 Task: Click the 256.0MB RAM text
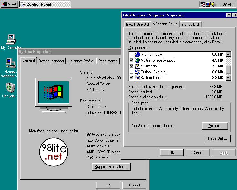[x=98, y=158]
